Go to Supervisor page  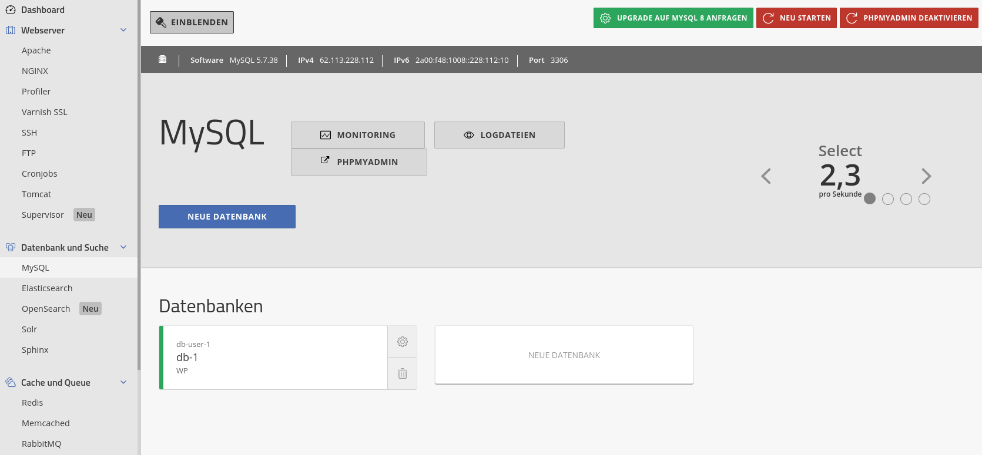tap(43, 215)
